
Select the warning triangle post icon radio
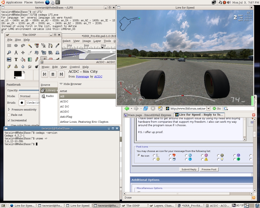(202, 159)
